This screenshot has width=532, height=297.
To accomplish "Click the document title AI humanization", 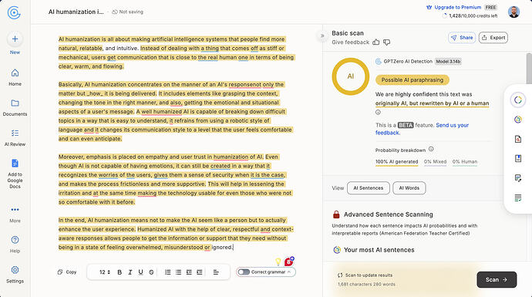I will 76,12.
